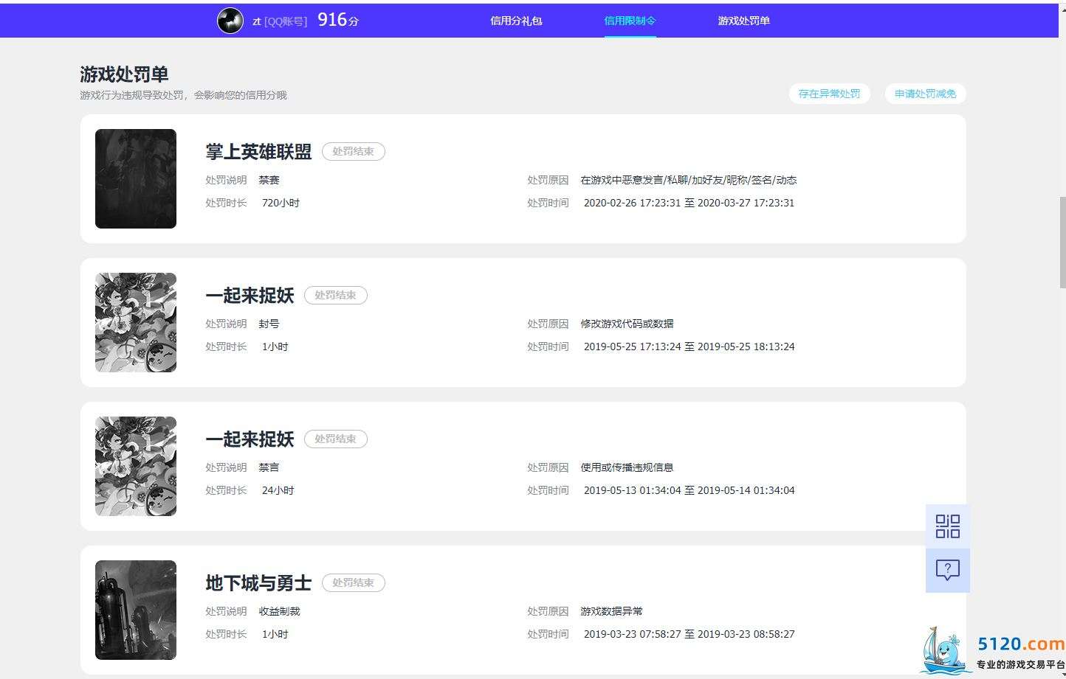The width and height of the screenshot is (1066, 679).
Task: Click the 存在异常处罚 button
Action: click(829, 94)
